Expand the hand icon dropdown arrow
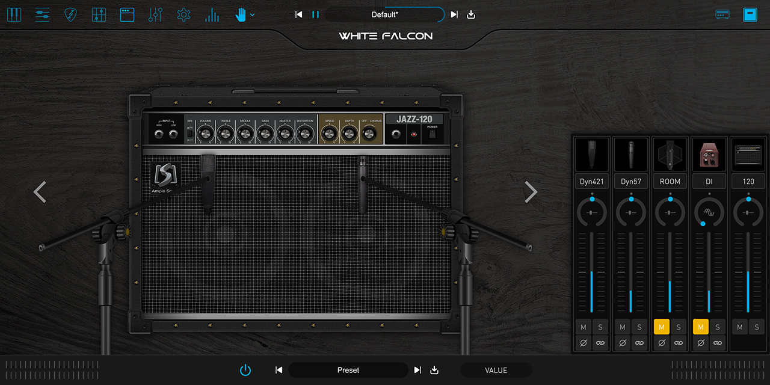The height and width of the screenshot is (385, 770). tap(253, 15)
